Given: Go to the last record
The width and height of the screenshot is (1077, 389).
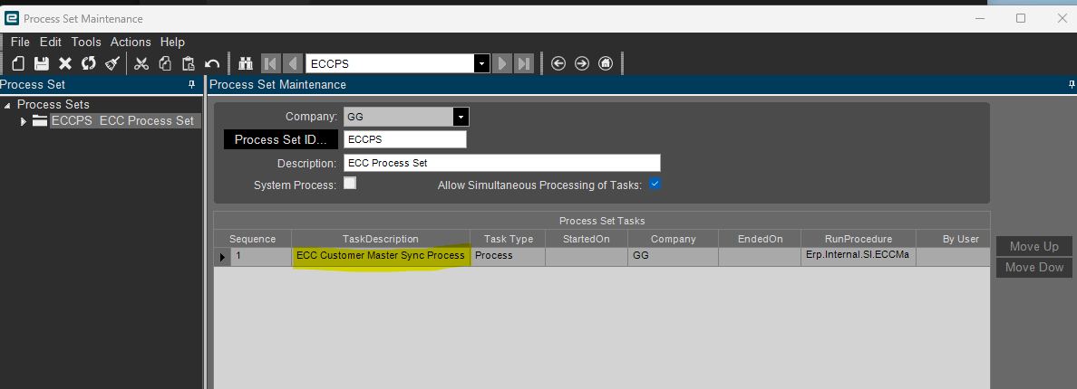Looking at the screenshot, I should click(x=525, y=63).
